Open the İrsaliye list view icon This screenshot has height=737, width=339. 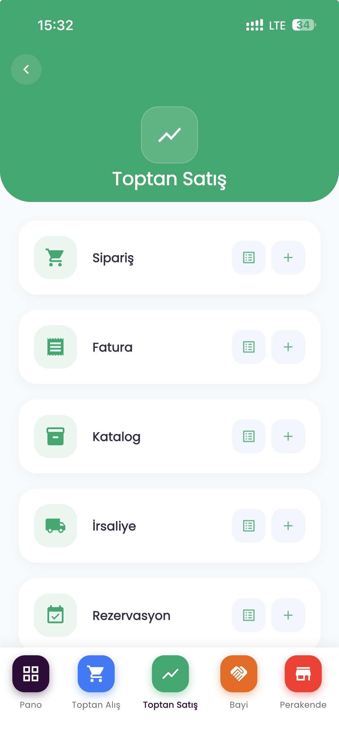coord(249,526)
